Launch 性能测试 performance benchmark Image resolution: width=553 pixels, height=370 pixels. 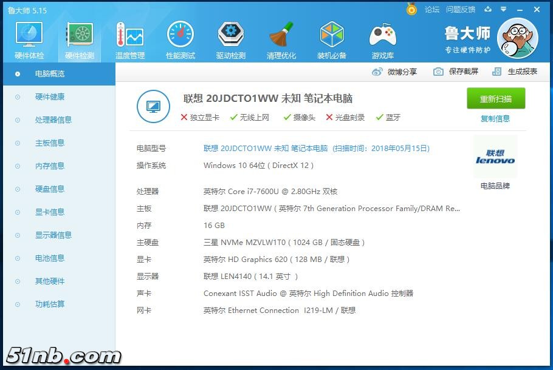[180, 38]
